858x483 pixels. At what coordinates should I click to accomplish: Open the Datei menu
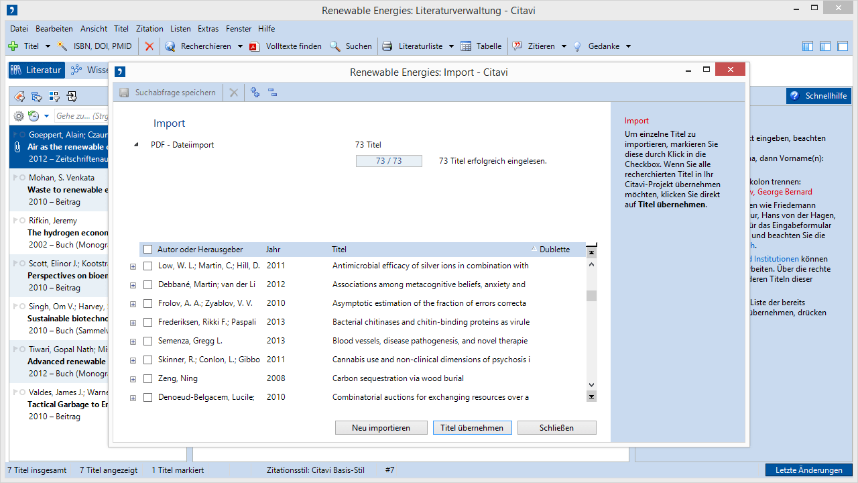[19, 29]
